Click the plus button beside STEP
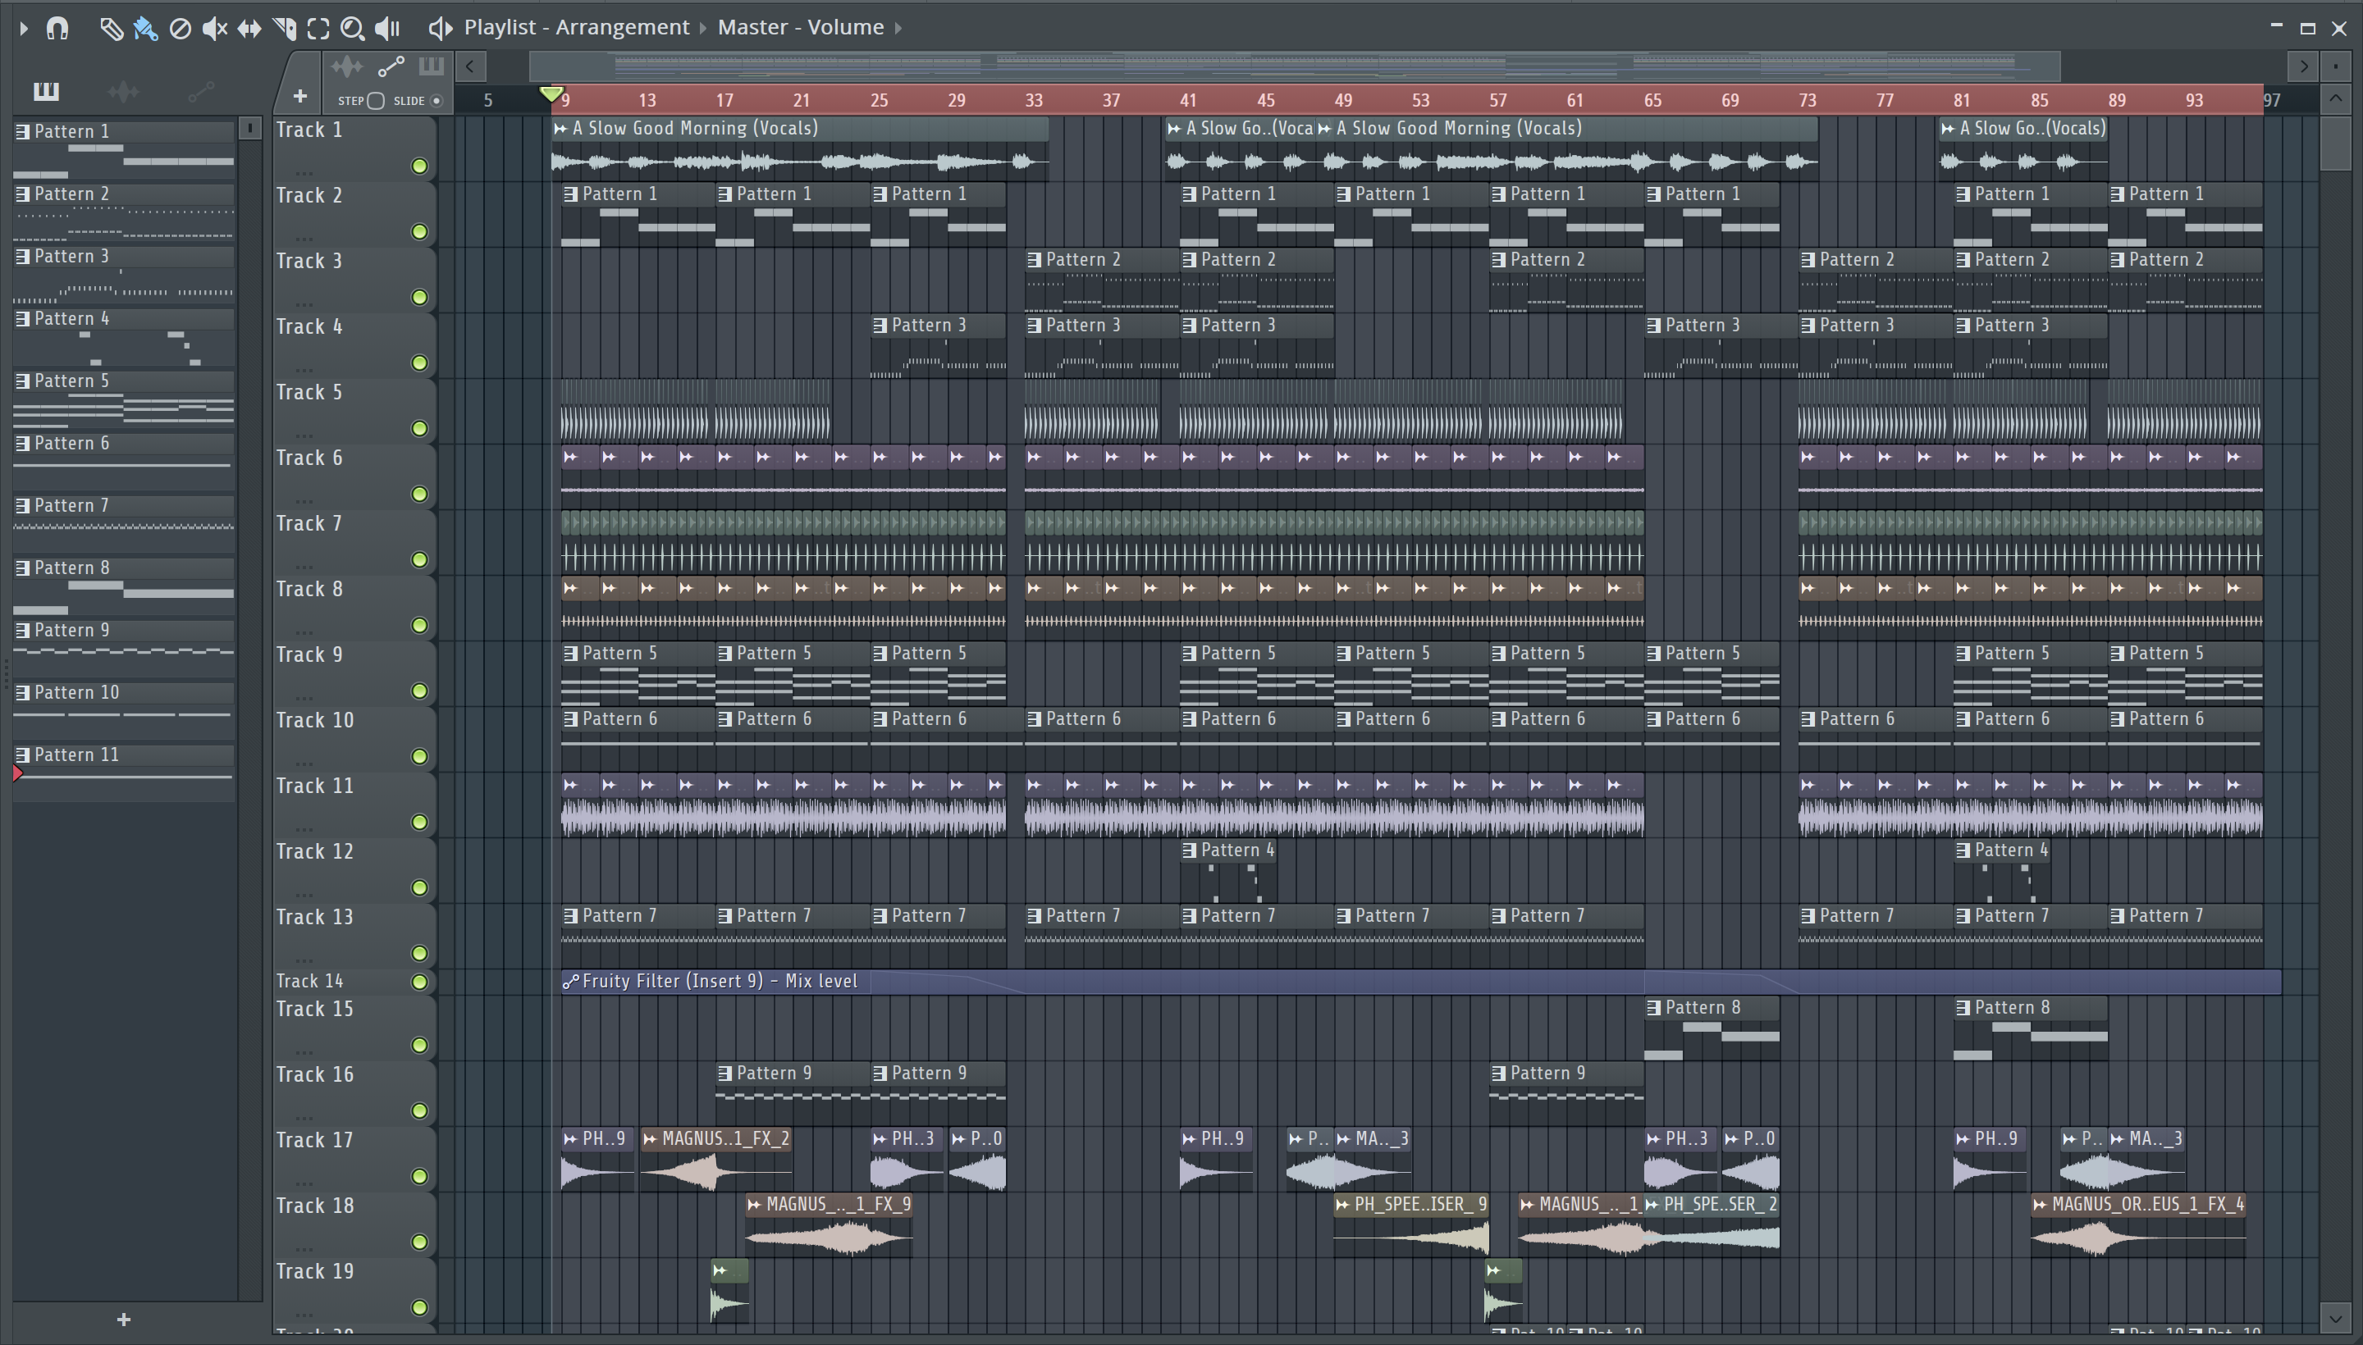The height and width of the screenshot is (1345, 2363). [x=299, y=96]
